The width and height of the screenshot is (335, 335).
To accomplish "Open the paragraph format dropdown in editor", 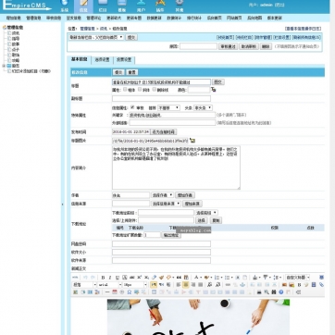I will click(x=84, y=285).
